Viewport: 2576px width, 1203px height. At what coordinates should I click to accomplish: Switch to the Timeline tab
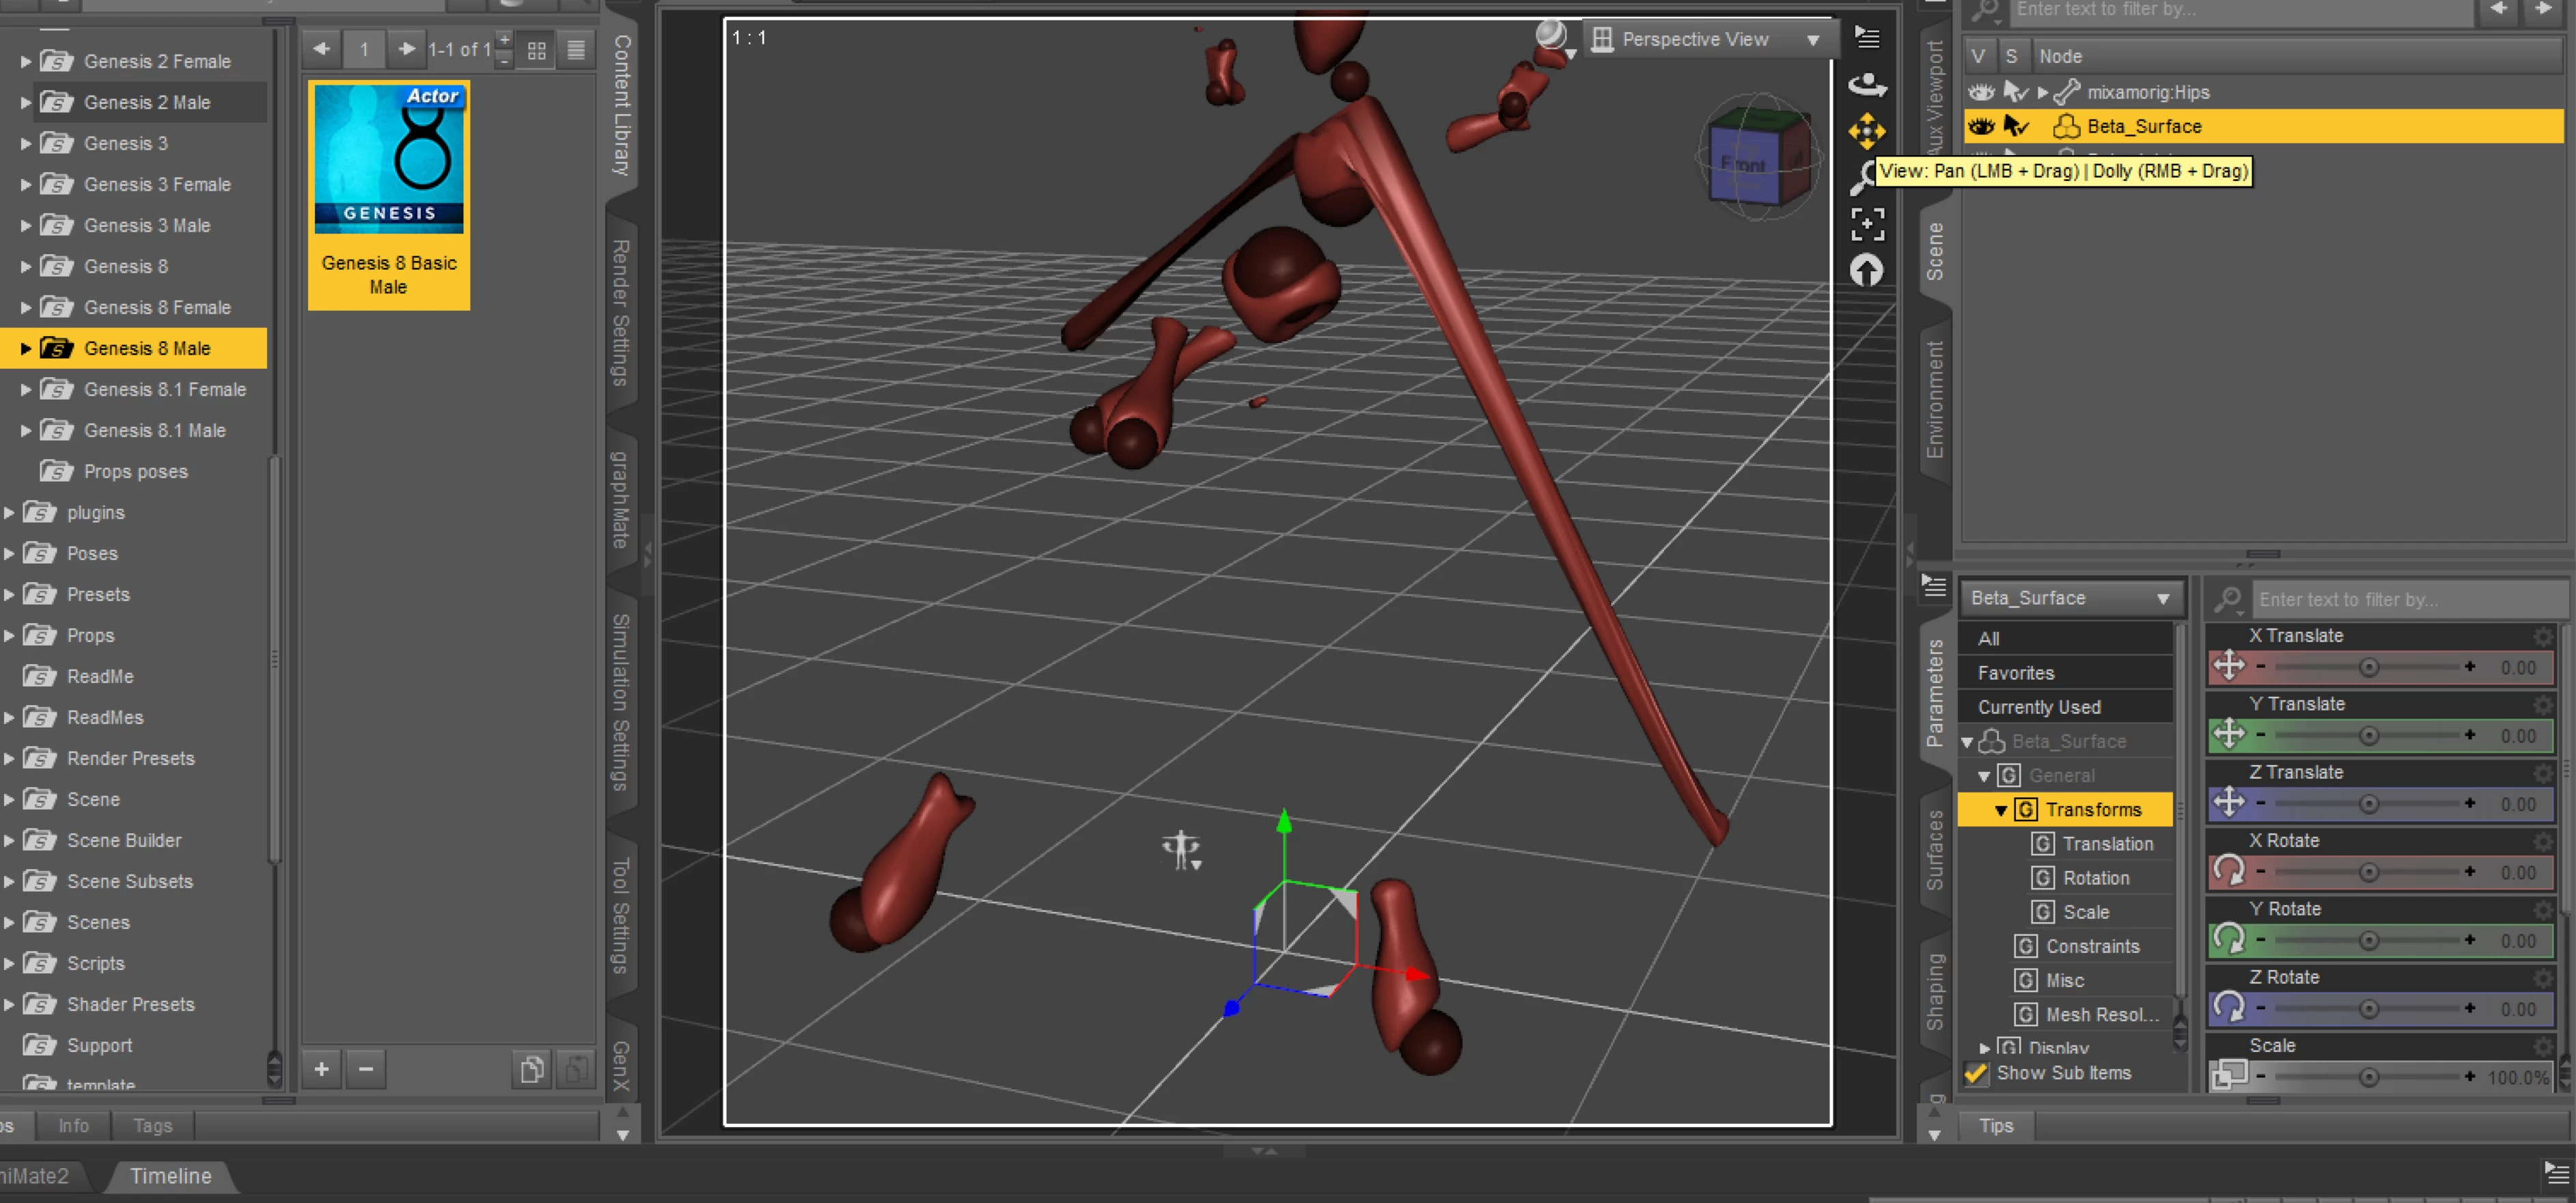click(x=170, y=1176)
